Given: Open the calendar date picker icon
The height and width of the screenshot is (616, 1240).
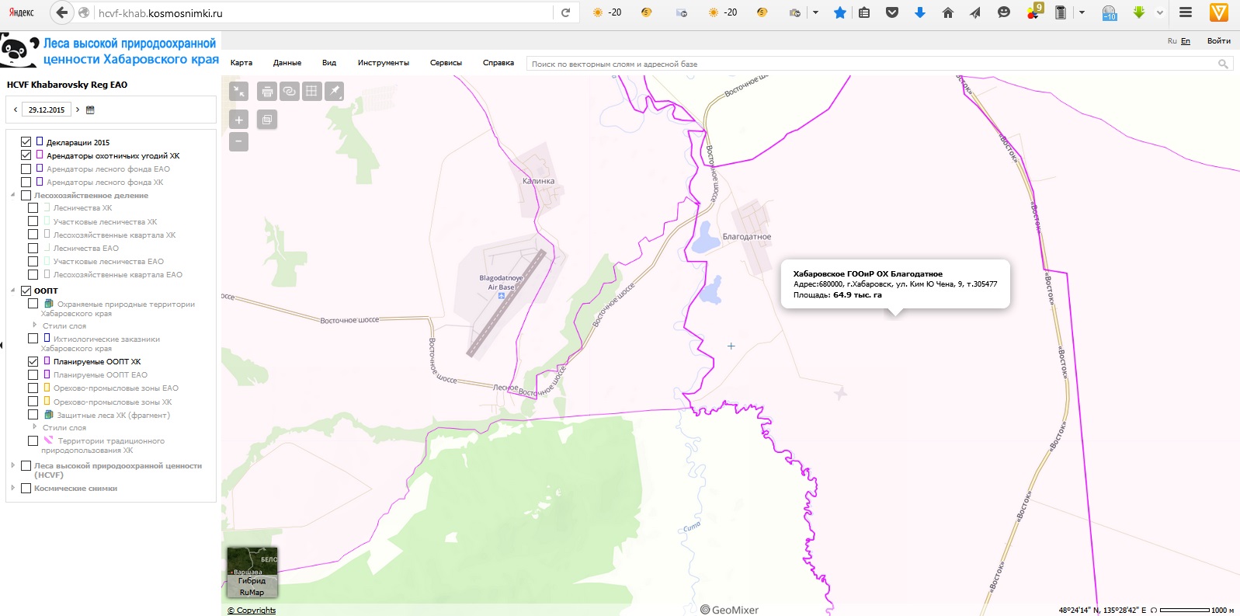Looking at the screenshot, I should tap(90, 110).
